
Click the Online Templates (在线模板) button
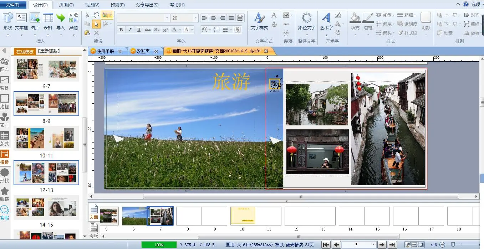tap(25, 52)
